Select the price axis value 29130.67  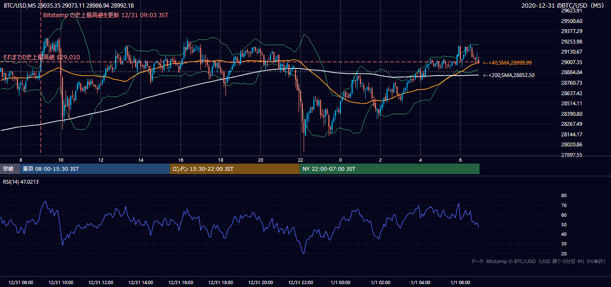572,52
